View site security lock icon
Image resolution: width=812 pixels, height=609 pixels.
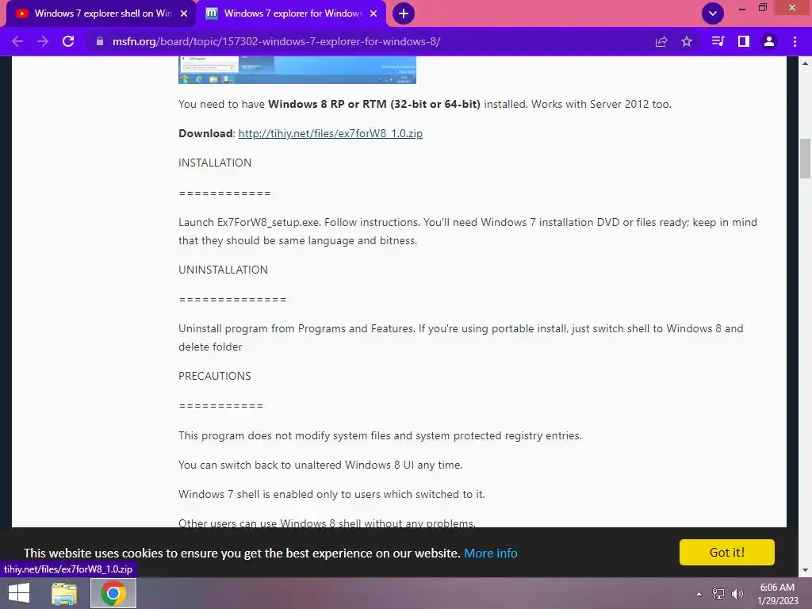[x=100, y=41]
